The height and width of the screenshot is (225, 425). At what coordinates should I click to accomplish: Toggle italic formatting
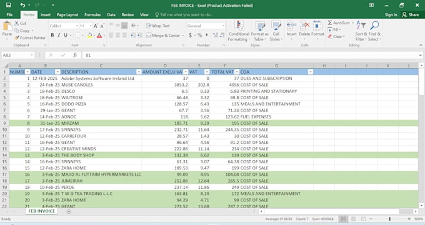pos(59,35)
